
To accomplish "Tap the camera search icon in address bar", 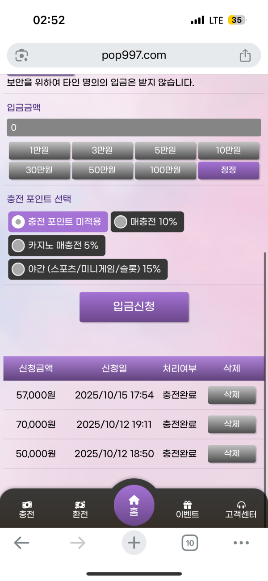I will [22, 55].
